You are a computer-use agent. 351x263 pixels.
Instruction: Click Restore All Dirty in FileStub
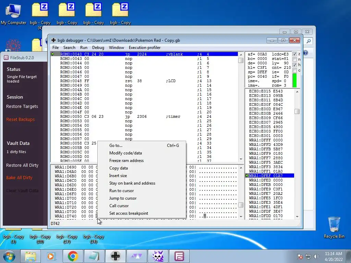click(22, 165)
